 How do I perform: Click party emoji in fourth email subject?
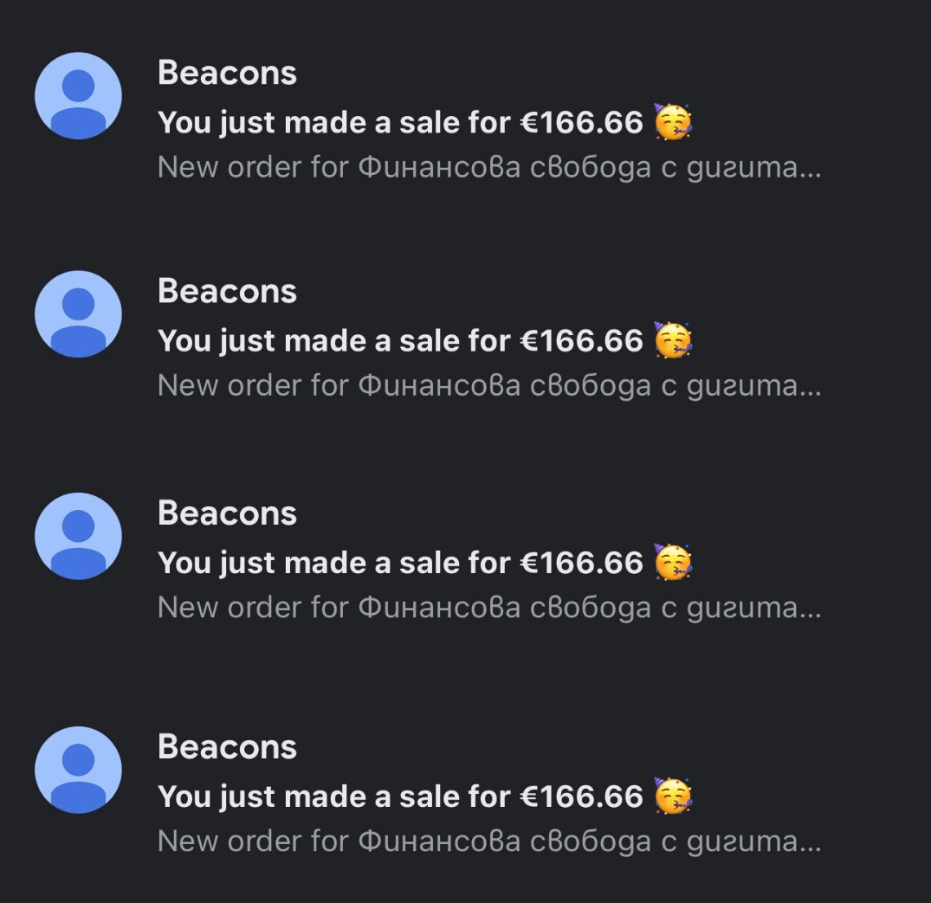click(x=672, y=797)
